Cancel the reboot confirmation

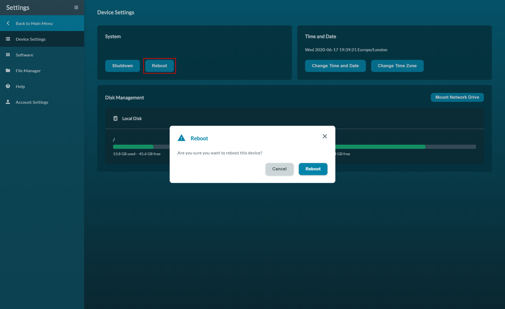[279, 169]
